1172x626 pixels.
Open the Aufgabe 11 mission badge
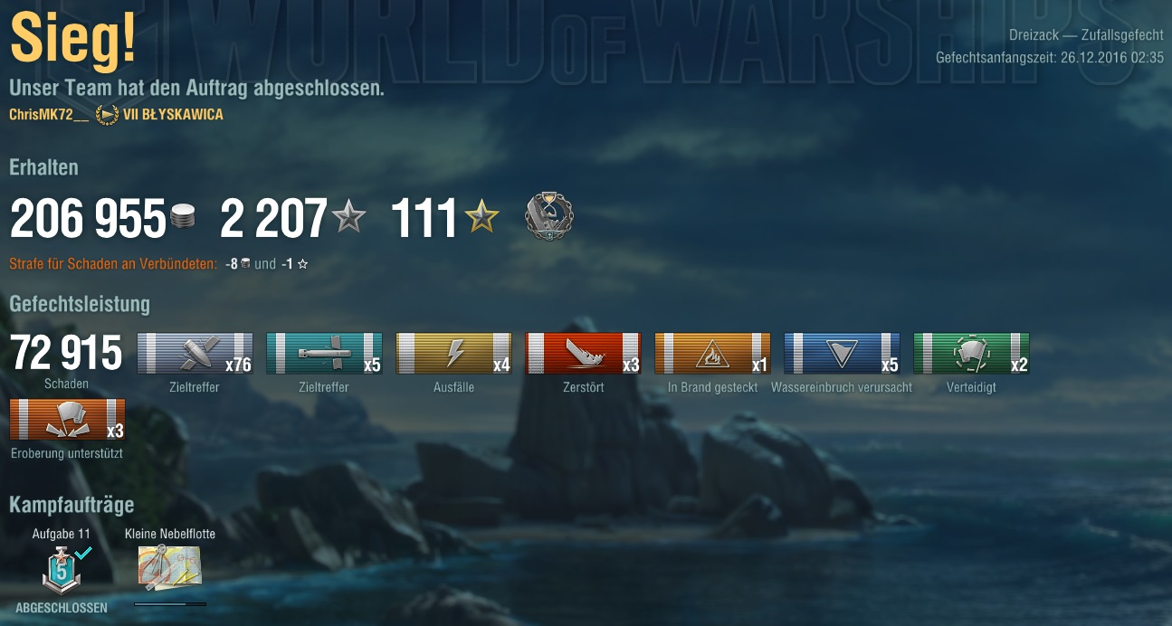pyautogui.click(x=62, y=568)
